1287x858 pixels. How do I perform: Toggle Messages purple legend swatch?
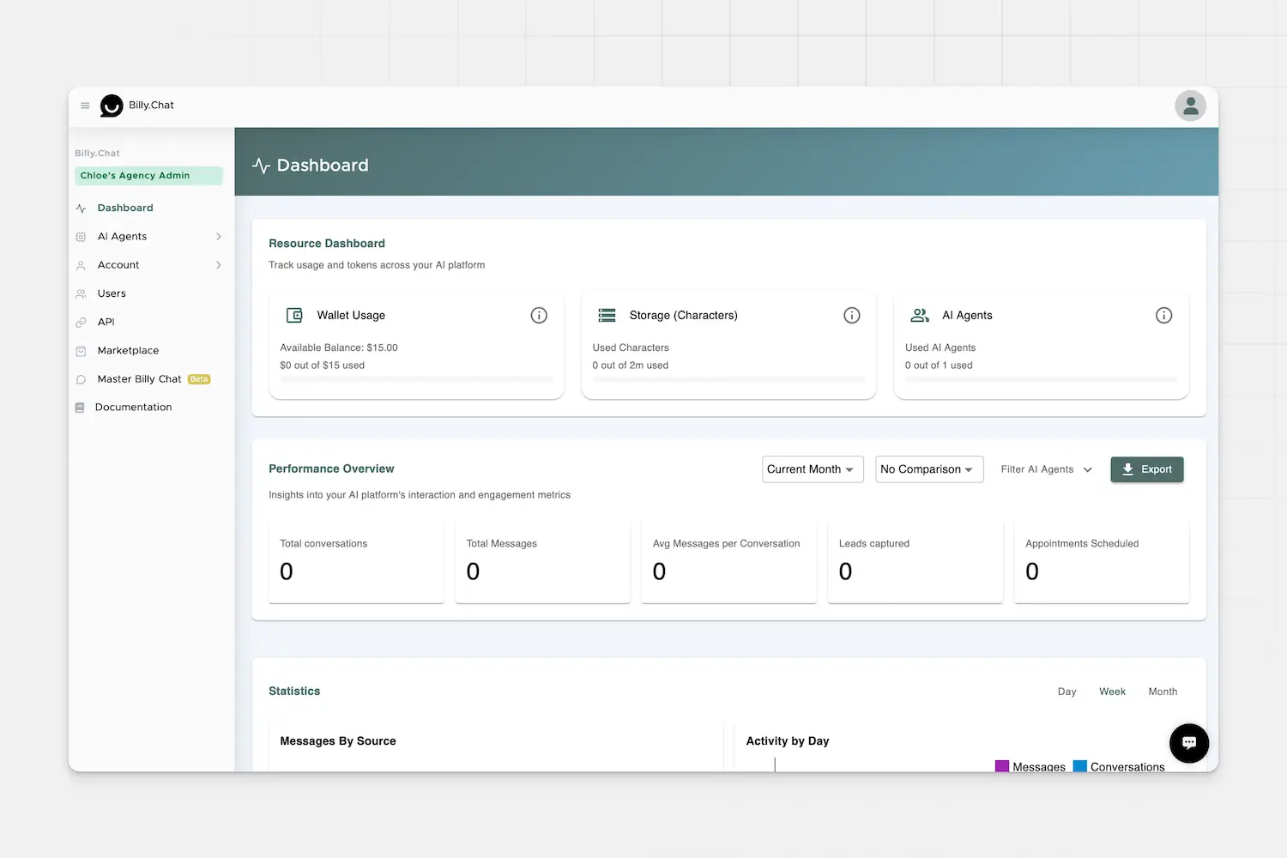[1001, 766]
